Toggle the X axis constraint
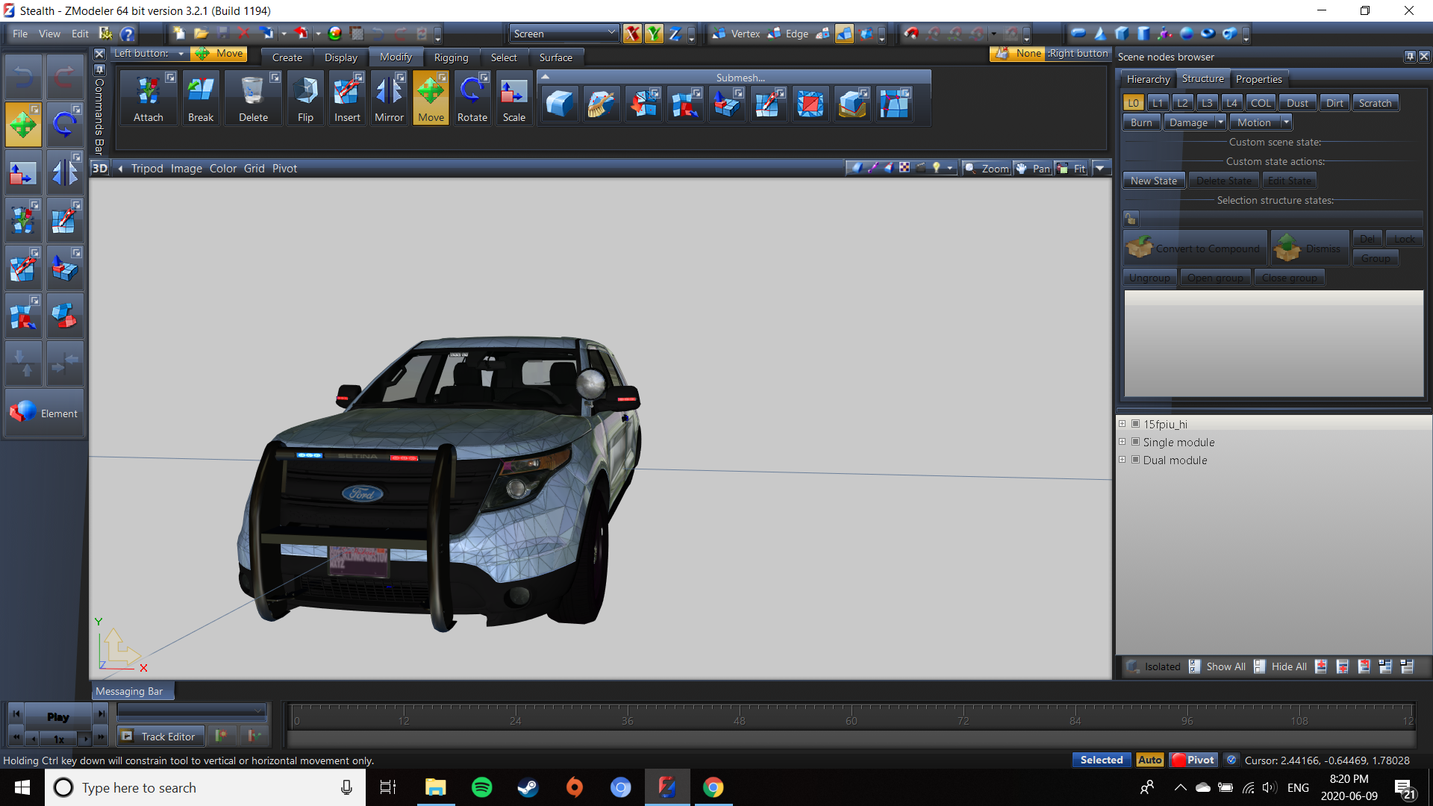The width and height of the screenshot is (1433, 806). pyautogui.click(x=632, y=34)
